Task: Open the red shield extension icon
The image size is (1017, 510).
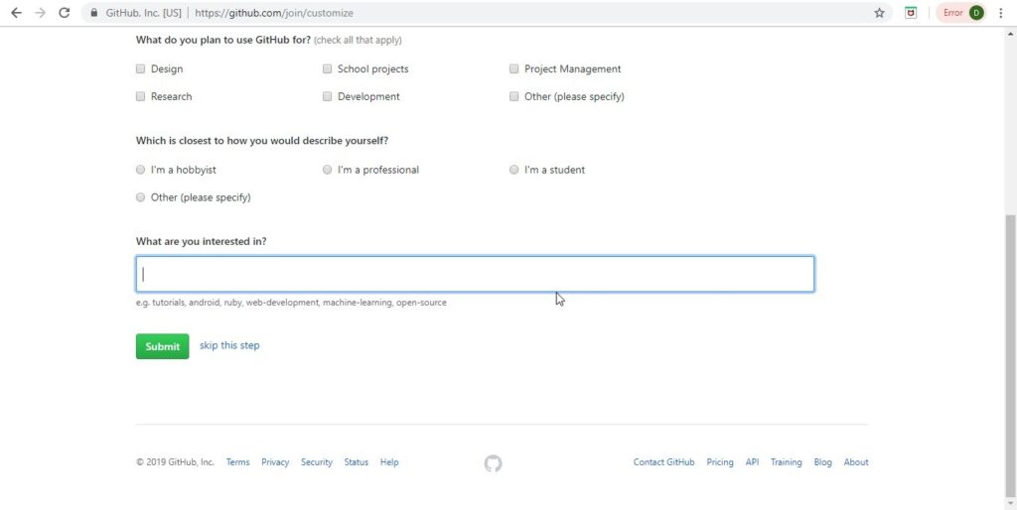Action: tap(911, 12)
